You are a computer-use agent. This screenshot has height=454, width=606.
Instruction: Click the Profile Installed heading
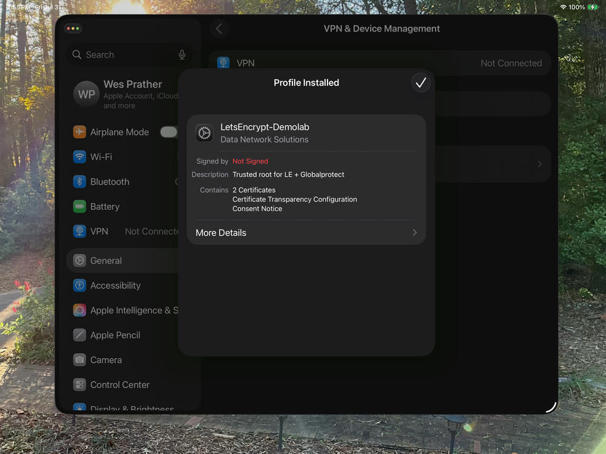point(306,82)
